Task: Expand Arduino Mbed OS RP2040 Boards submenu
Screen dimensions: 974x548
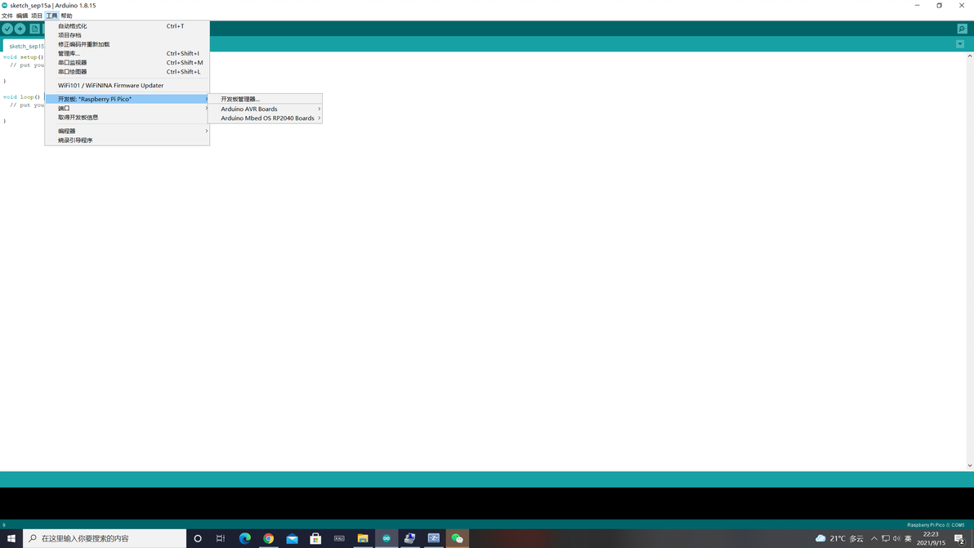Action: coord(266,118)
